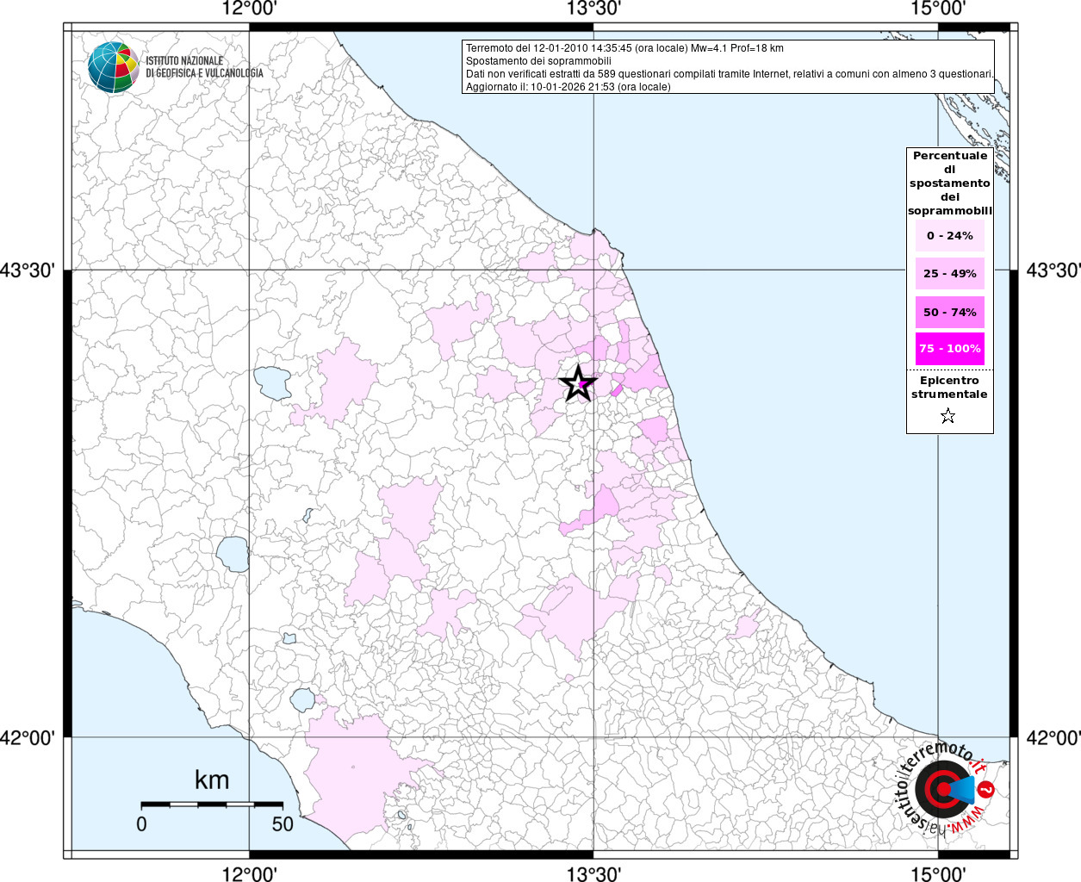Click the bottom 13°30' longitude label
Screen dimensions: 1081x882
click(593, 873)
